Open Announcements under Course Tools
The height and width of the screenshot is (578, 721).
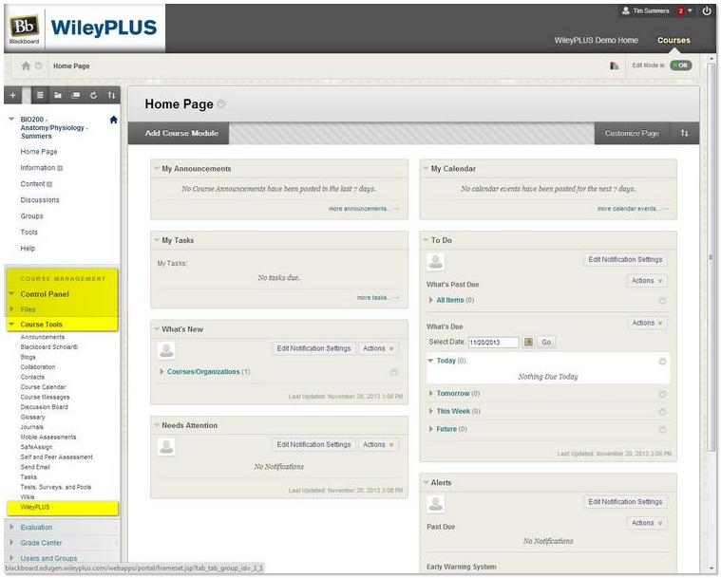(43, 337)
